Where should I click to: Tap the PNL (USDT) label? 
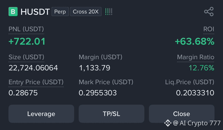click(x=26, y=29)
